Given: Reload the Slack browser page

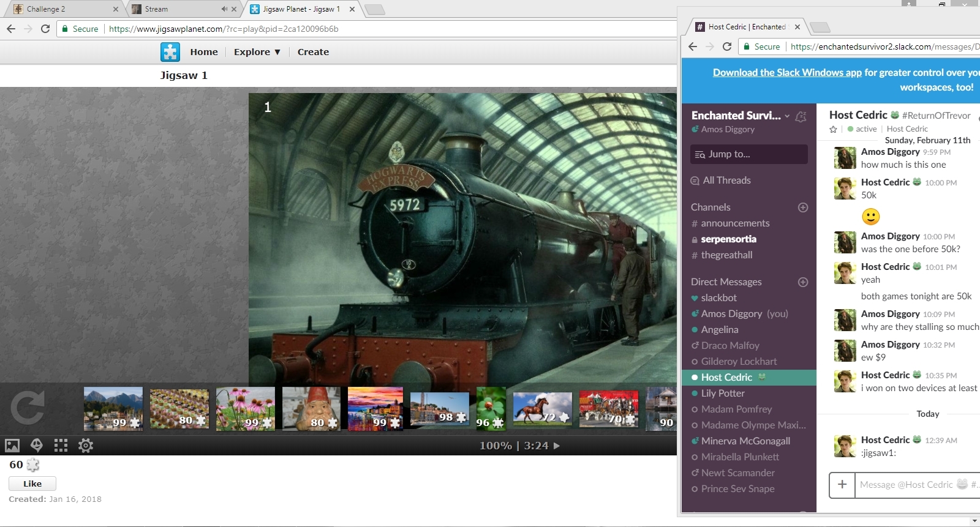Looking at the screenshot, I should (x=727, y=47).
